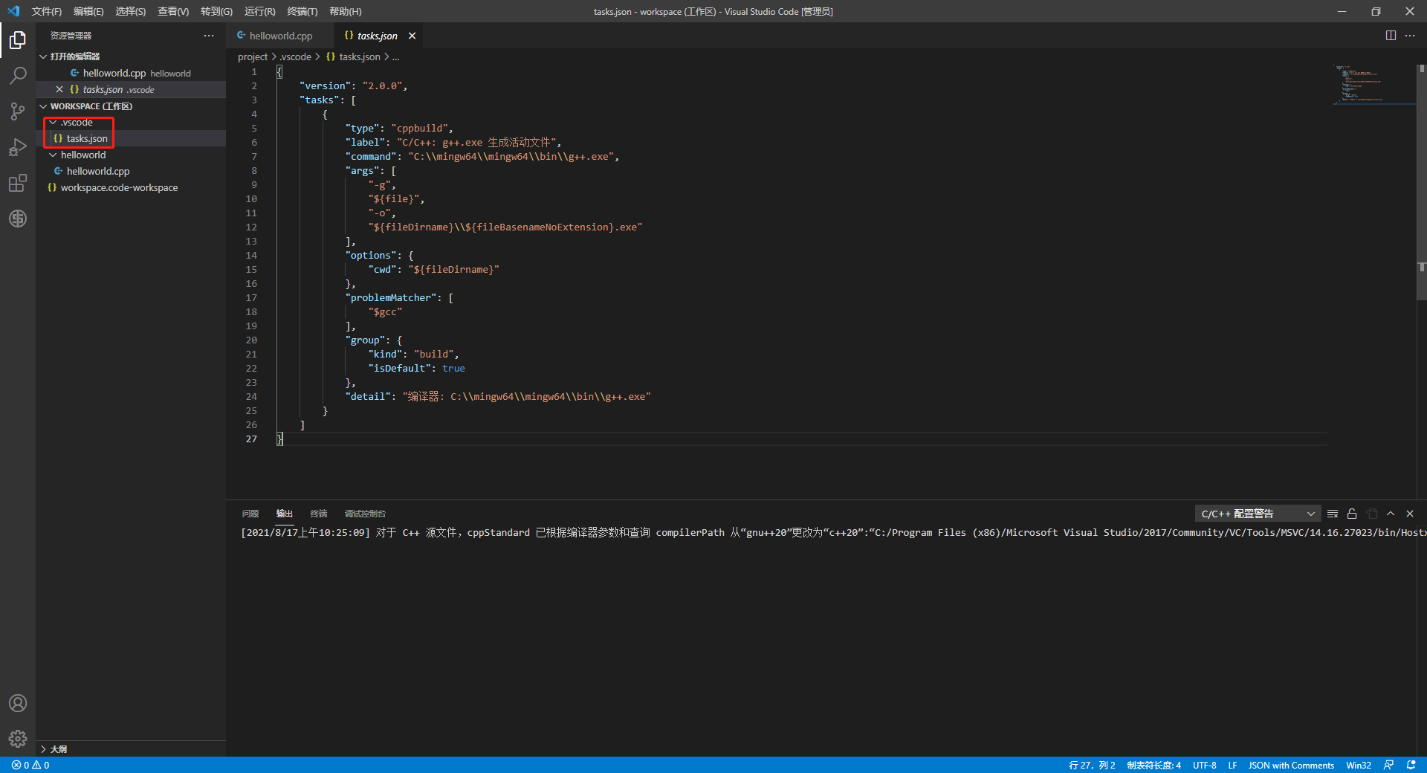This screenshot has height=773, width=1427.
Task: Close the tasks.json editor tab
Action: coord(412,36)
